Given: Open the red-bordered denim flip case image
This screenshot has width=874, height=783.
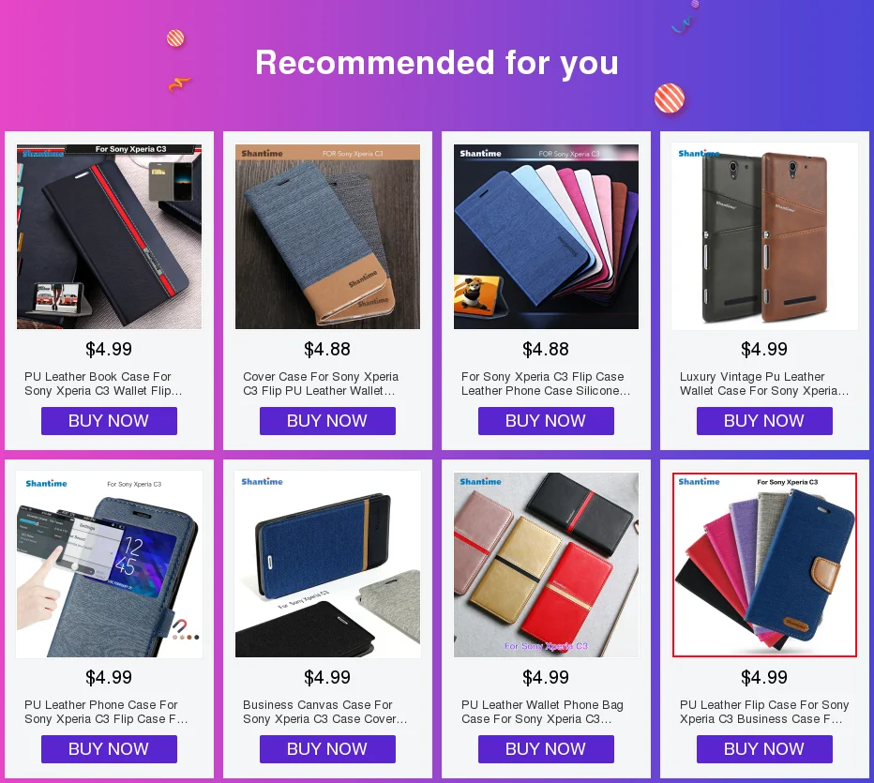Looking at the screenshot, I should (764, 565).
